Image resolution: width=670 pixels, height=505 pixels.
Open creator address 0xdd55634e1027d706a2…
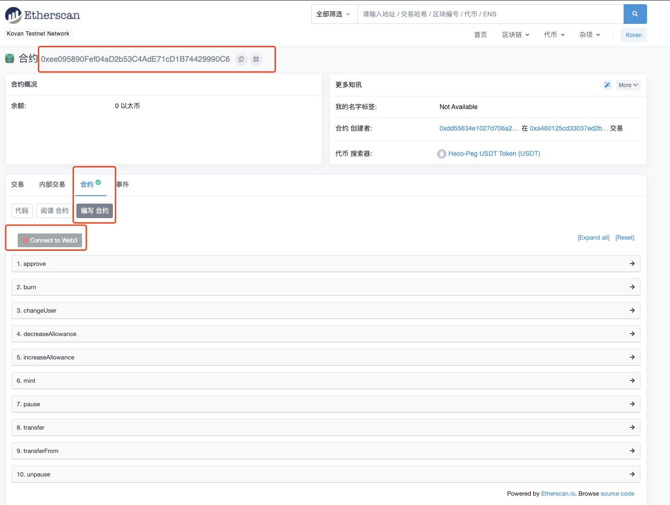[479, 128]
